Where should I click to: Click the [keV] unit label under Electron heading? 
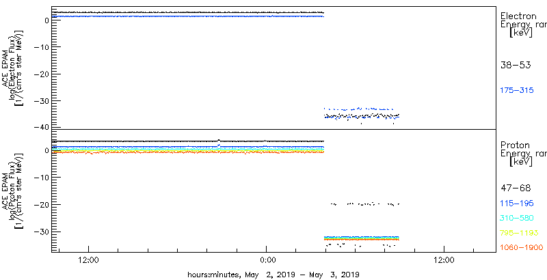click(x=521, y=33)
